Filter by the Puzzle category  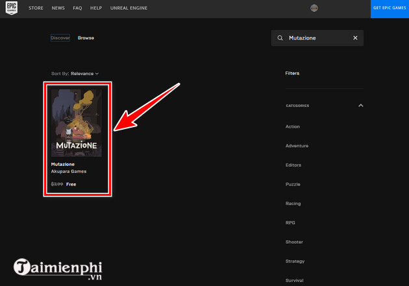pos(293,184)
